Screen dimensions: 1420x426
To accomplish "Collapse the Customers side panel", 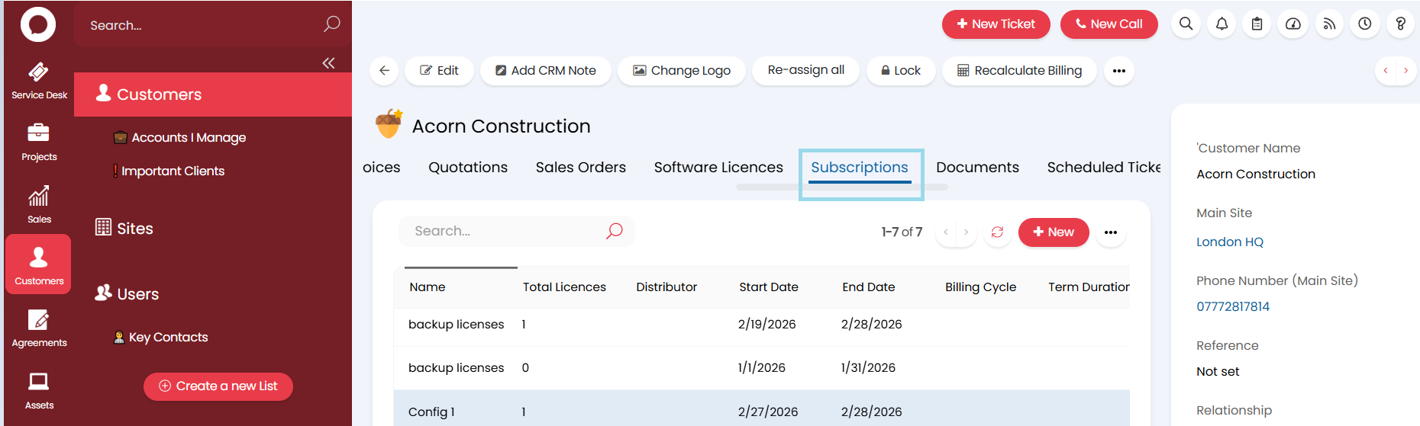I will (x=328, y=63).
